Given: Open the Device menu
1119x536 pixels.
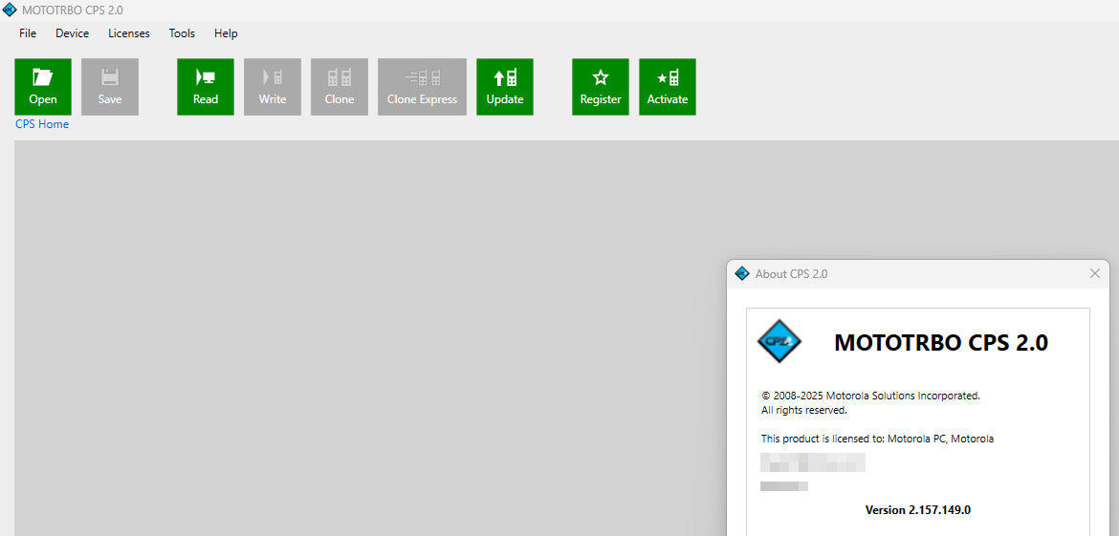Looking at the screenshot, I should (x=72, y=33).
